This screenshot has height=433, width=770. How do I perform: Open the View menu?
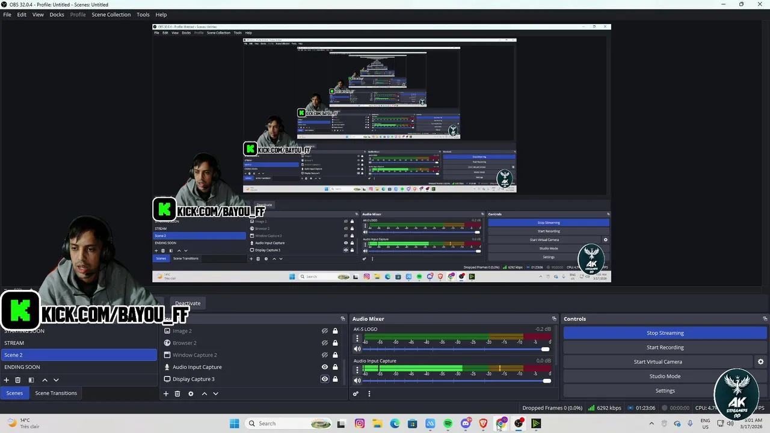pyautogui.click(x=38, y=14)
